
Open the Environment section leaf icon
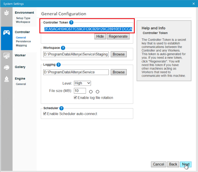point(7,13)
